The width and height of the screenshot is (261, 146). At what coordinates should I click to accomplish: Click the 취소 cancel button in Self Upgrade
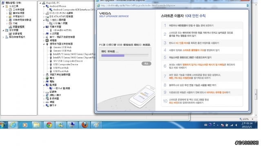tap(146, 64)
